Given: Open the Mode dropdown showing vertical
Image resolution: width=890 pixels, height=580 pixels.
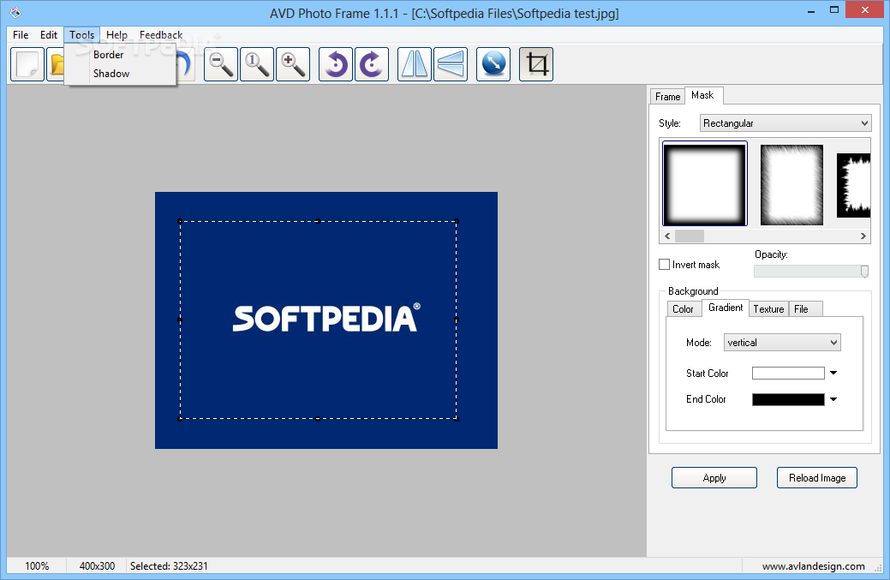Looking at the screenshot, I should [x=782, y=342].
